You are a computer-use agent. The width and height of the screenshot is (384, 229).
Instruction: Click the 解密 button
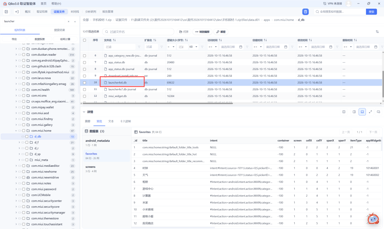click(221, 32)
